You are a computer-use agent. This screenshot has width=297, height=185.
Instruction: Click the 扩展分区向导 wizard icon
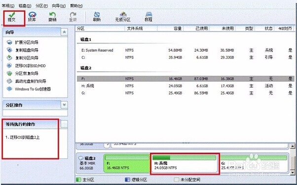pos(9,42)
